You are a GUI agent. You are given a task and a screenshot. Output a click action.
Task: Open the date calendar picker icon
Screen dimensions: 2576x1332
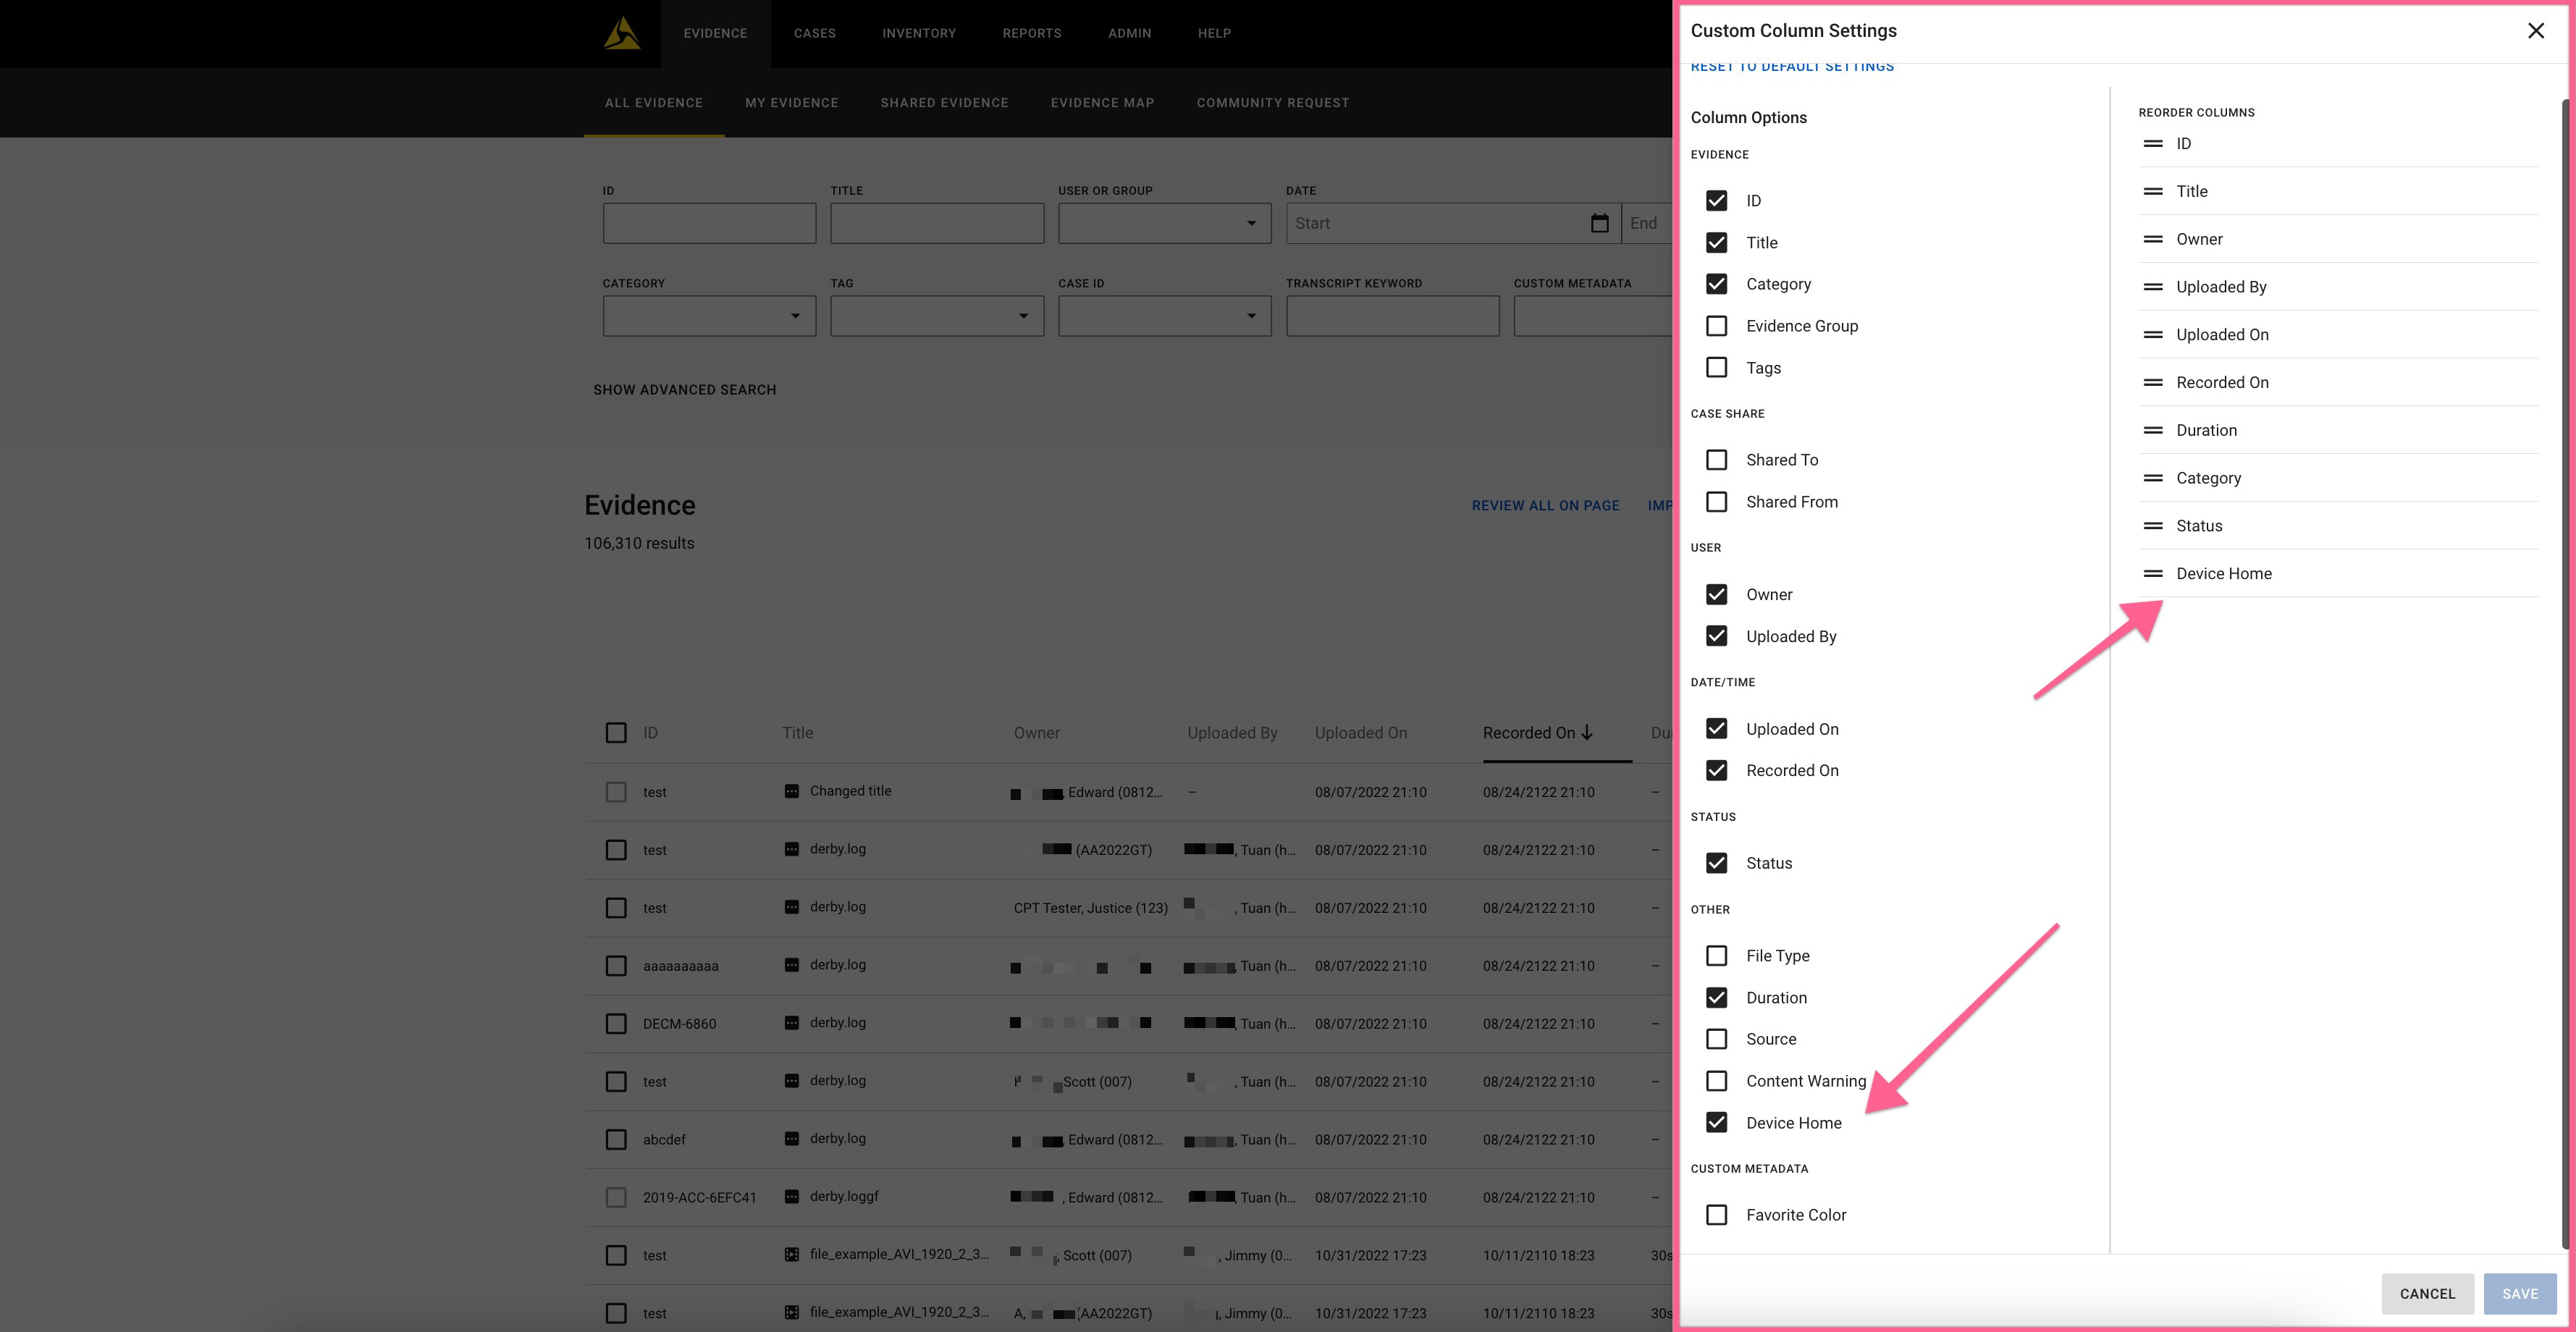[1599, 223]
